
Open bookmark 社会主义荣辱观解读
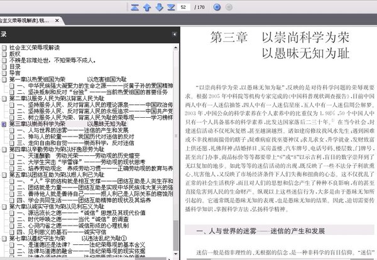(x=35, y=48)
